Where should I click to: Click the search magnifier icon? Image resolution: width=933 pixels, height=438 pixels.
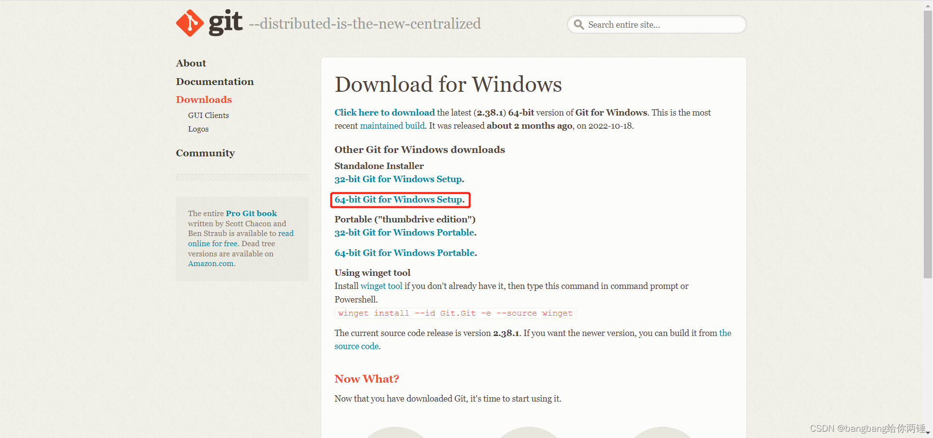coord(579,24)
